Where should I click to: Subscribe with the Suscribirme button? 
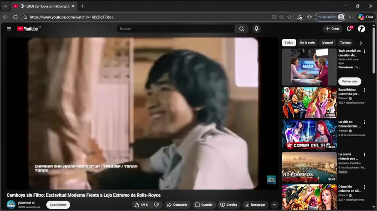click(58, 205)
